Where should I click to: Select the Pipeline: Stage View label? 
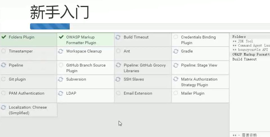coord(199,65)
